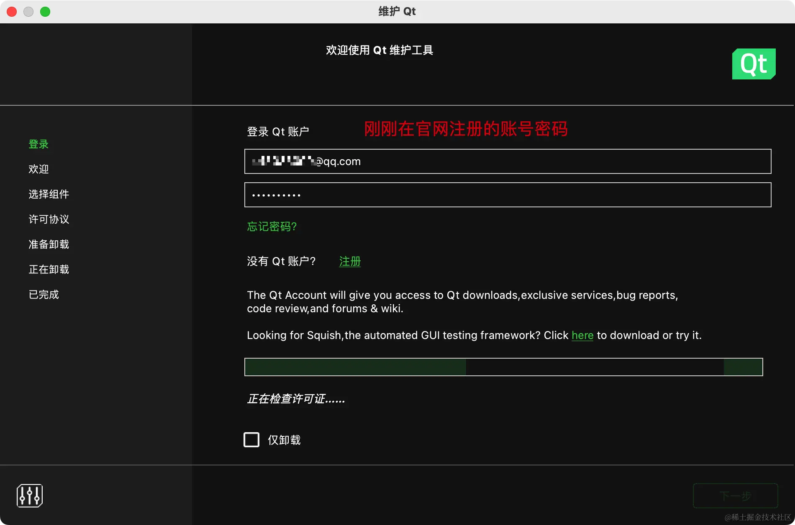The image size is (795, 525).
Task: Close the 维护 Qt window
Action: pos(12,12)
